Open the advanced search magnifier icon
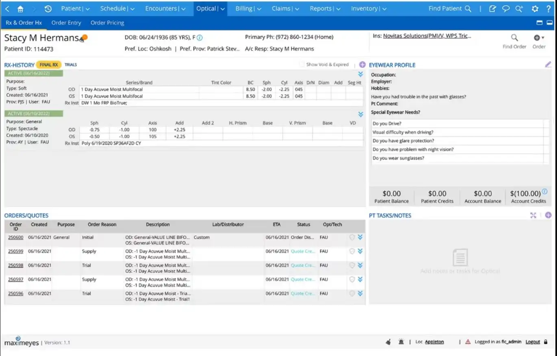Image resolution: width=557 pixels, height=356 pixels. (518, 8)
